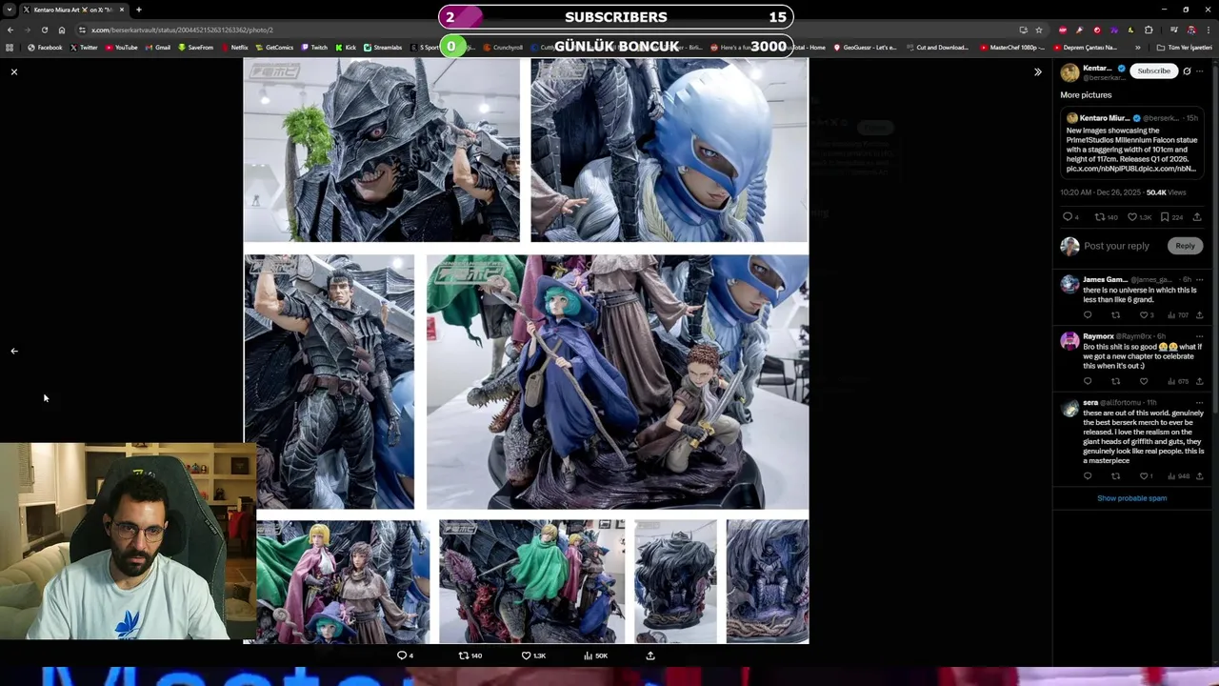Click the browser home icon
1219x686 pixels.
tap(61, 30)
